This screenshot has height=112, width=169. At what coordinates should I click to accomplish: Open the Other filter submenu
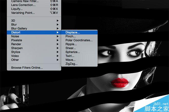[x=34, y=60]
